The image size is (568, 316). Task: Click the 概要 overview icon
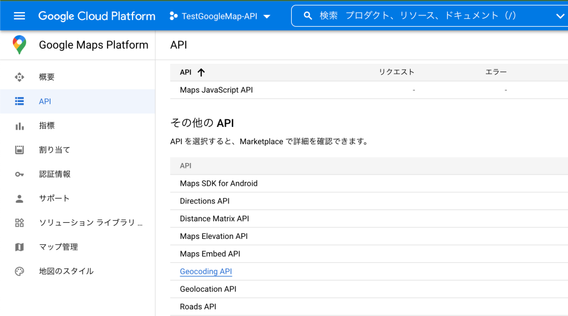(19, 77)
